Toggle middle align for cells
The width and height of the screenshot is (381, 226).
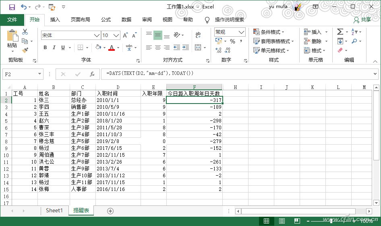tap(157, 35)
